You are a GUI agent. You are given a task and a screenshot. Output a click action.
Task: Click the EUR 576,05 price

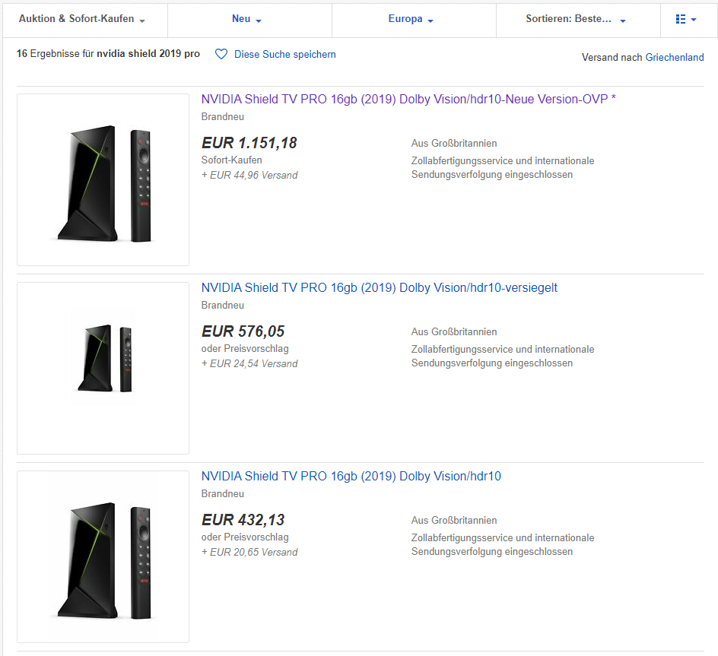(x=243, y=331)
